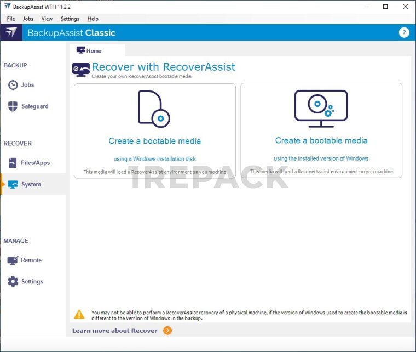
Task: Click the BackupAssist logo in header
Action: pos(11,32)
